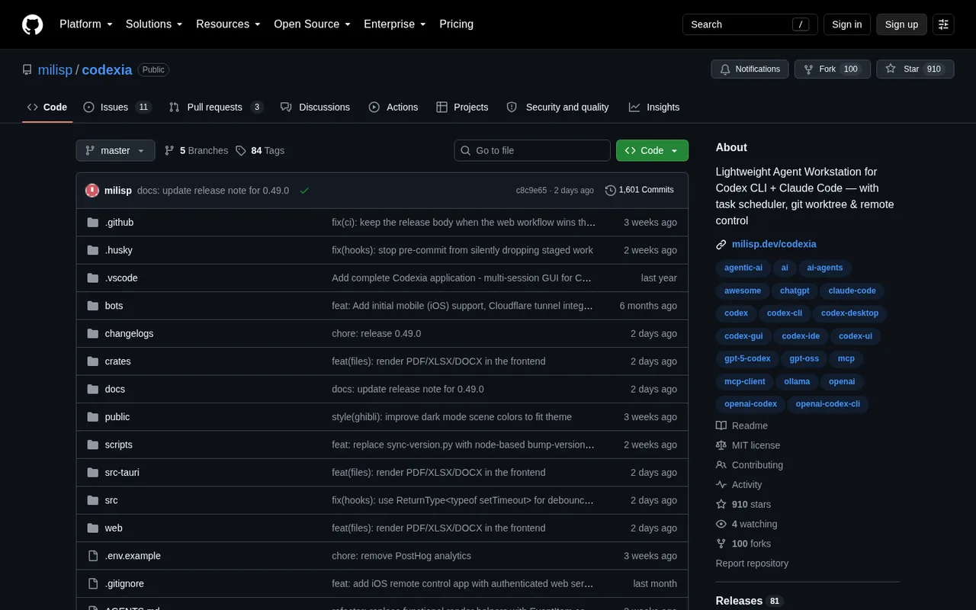This screenshot has height=610, width=976.
Task: Open the appearance settings icon button
Action: (943, 24)
